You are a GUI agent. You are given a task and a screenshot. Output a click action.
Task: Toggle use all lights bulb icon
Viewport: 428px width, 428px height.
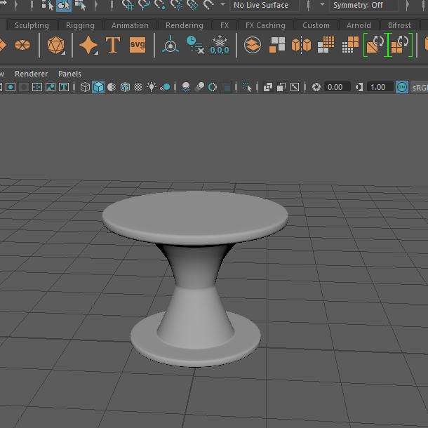point(151,87)
